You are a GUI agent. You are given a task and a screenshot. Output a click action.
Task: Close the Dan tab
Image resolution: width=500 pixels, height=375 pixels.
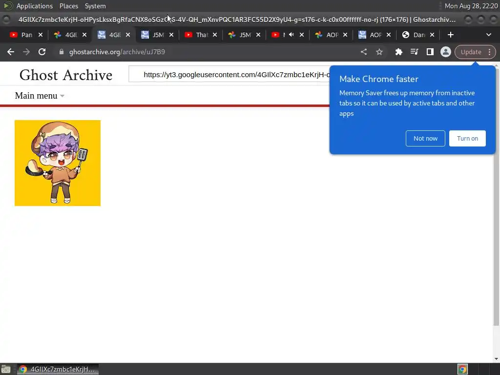(x=432, y=35)
